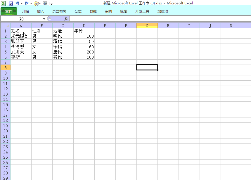Click the Excel application icon in title bar
251x180 pixels.
3,3
